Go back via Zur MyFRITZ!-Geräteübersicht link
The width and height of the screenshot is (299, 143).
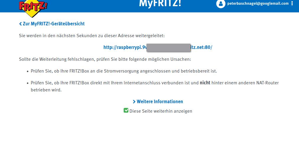(x=53, y=24)
